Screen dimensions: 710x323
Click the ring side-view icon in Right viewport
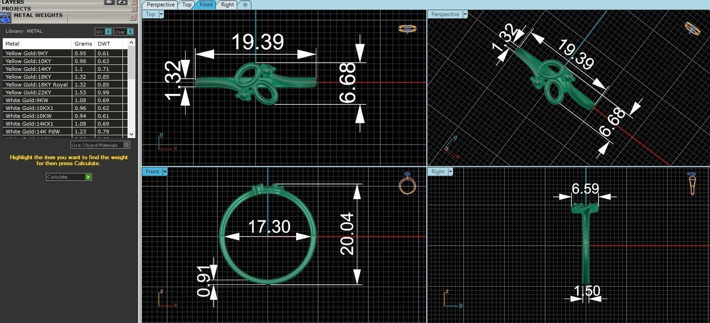tap(692, 184)
